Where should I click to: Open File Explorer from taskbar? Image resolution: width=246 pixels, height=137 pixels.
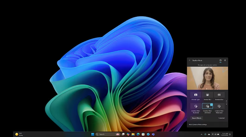pyautogui.click(x=133, y=134)
